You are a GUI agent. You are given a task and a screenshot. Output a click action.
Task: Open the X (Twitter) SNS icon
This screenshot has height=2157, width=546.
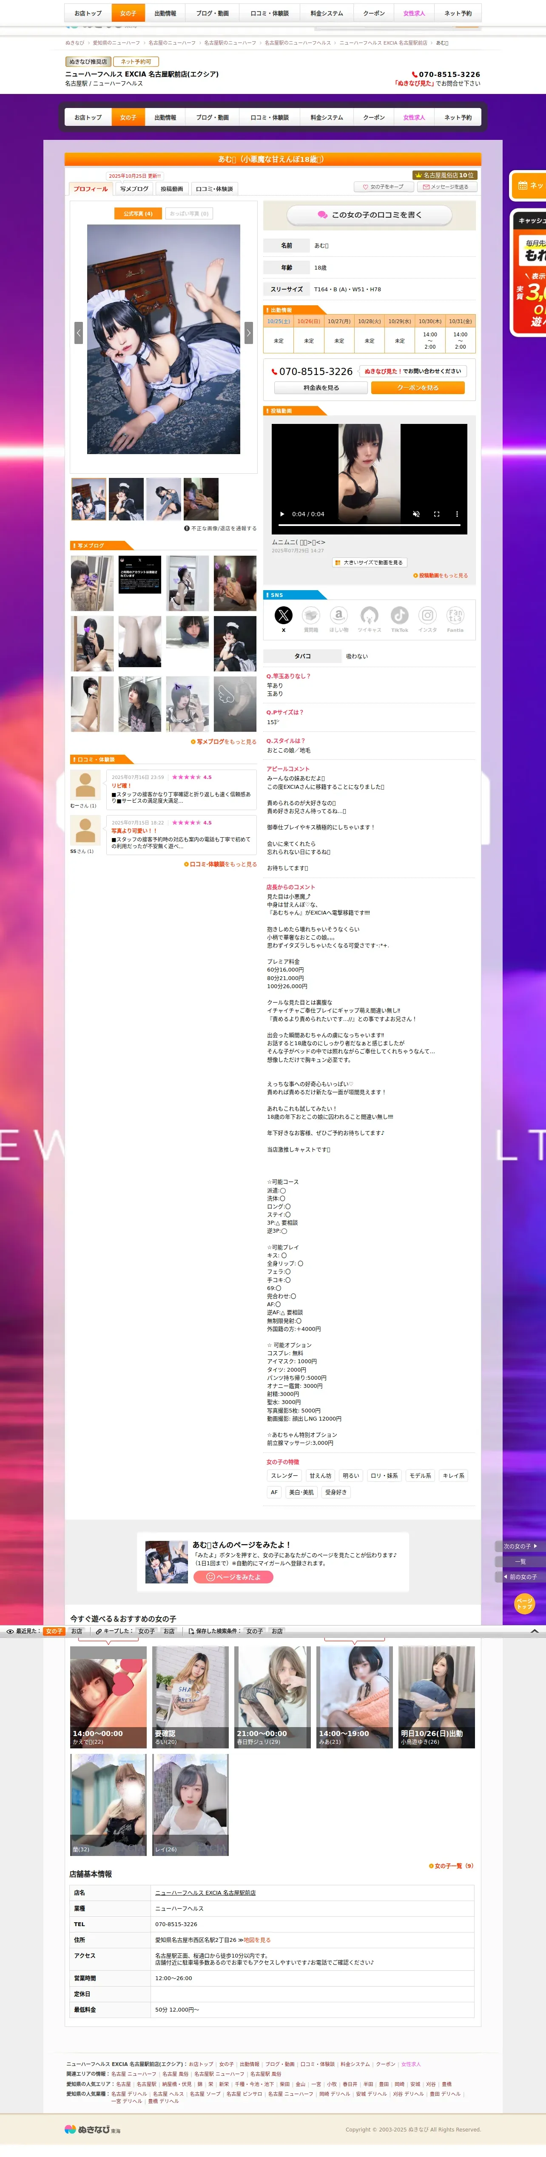pyautogui.click(x=283, y=614)
